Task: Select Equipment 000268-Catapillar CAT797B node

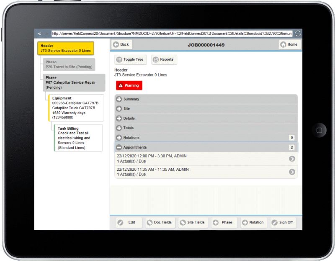Action: [76, 108]
